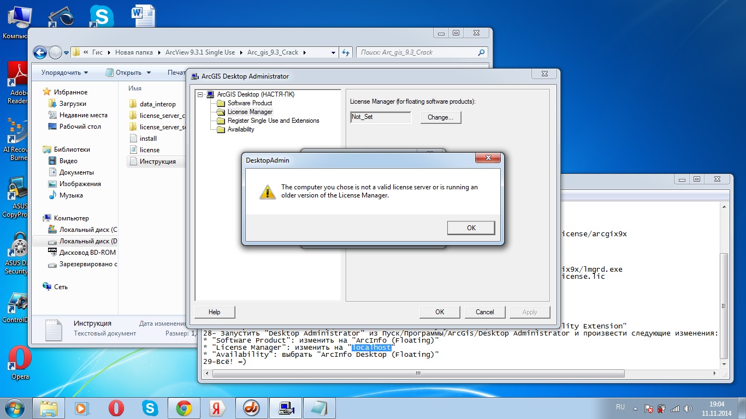Select the license_server_s folder

tap(157, 127)
